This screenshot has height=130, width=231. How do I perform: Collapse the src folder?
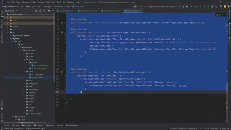8,32
